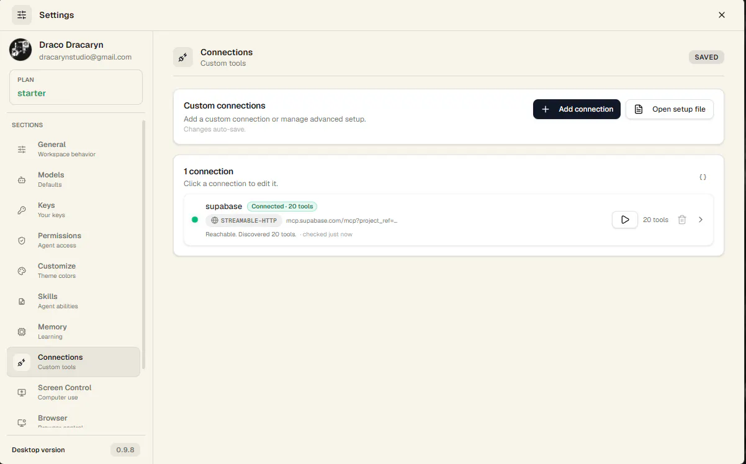Click the checked just now timestamp
Image resolution: width=746 pixels, height=464 pixels.
(327, 234)
